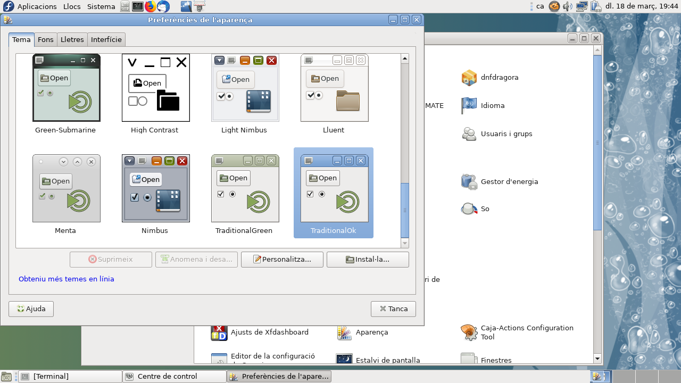Click the ca keyboard layout indicator
Viewport: 681px width, 383px height.
click(x=539, y=6)
